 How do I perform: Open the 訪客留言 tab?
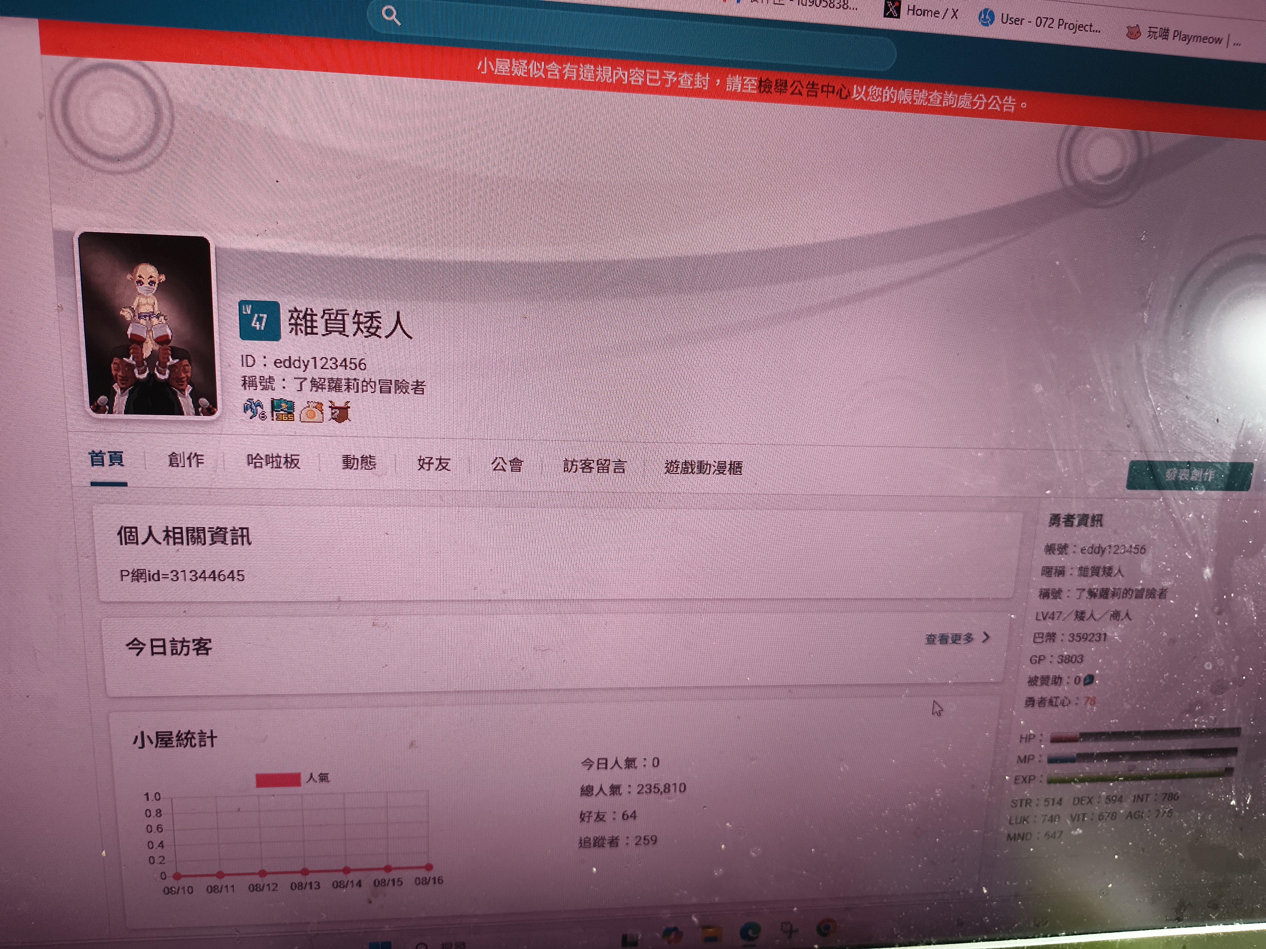595,467
